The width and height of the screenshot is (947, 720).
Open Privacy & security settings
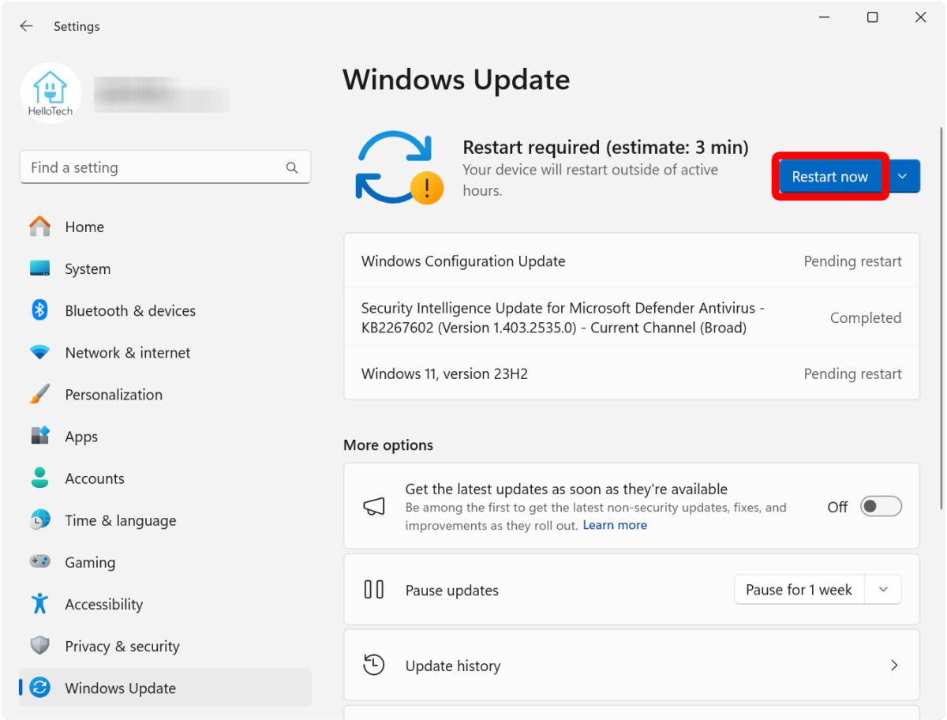click(122, 646)
